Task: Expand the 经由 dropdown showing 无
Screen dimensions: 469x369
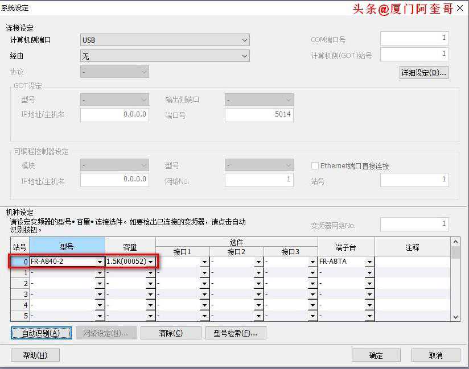Action: click(245, 56)
